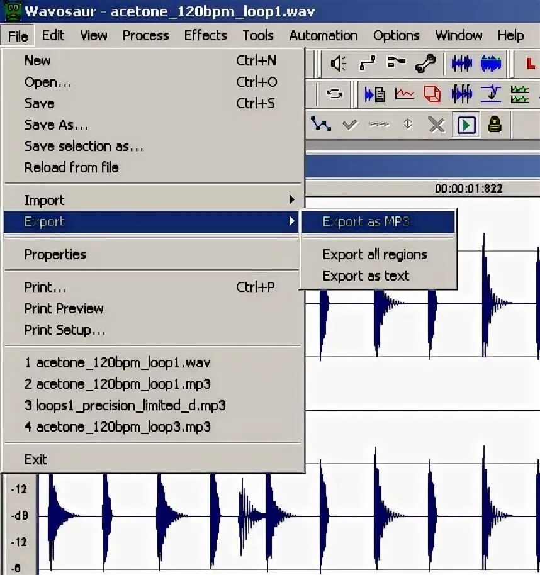Open Print Setup...
Viewport: 540px width, 575px height.
pyautogui.click(x=152, y=330)
